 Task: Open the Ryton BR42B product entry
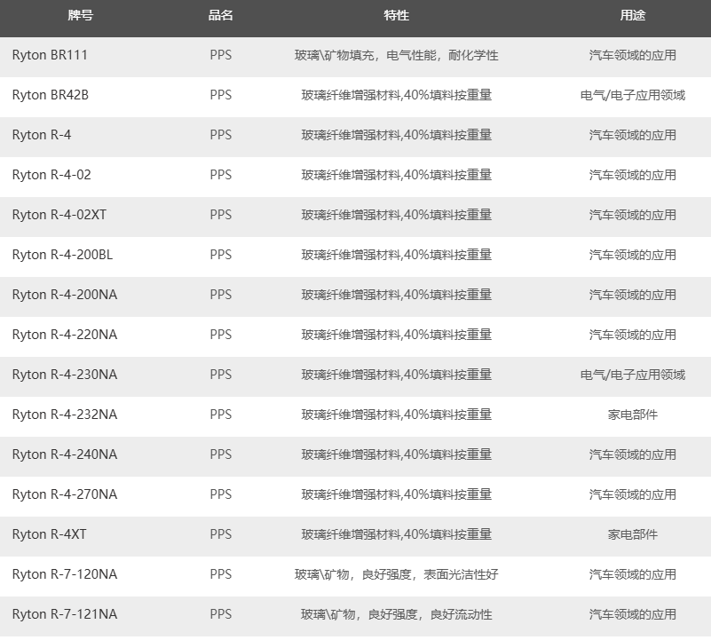coord(51,95)
